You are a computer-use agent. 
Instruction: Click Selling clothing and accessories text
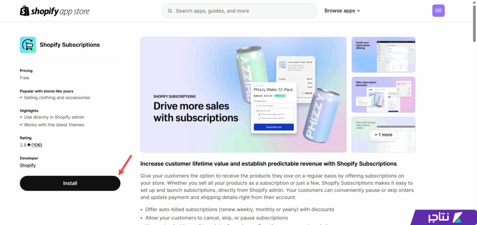pyautogui.click(x=57, y=98)
